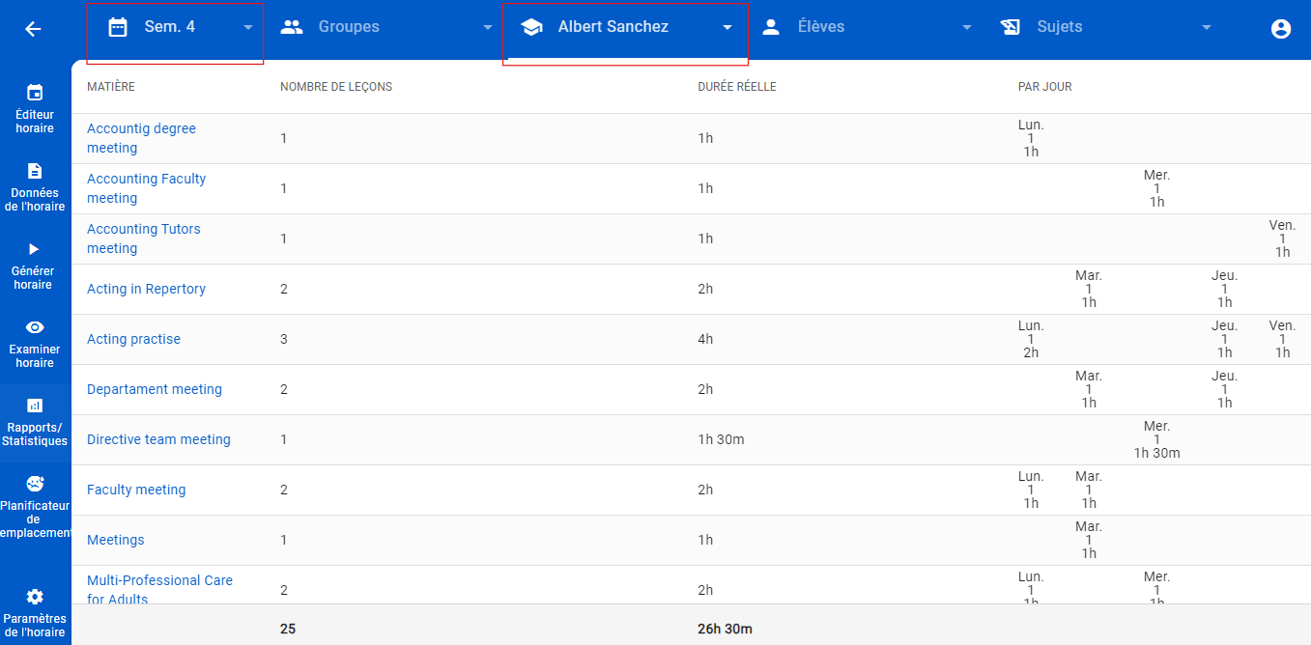Click lesson count 3 for Acting practise
Screen dimensions: 1311x645
point(284,339)
